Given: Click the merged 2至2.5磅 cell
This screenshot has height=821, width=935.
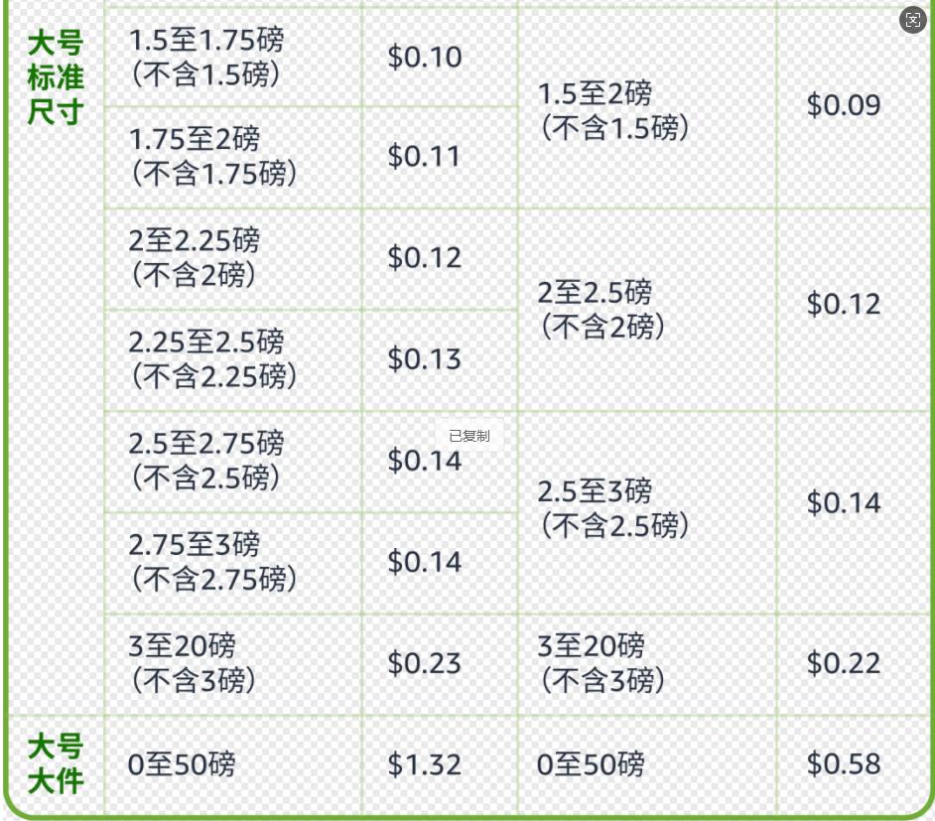Looking at the screenshot, I should 647,310.
